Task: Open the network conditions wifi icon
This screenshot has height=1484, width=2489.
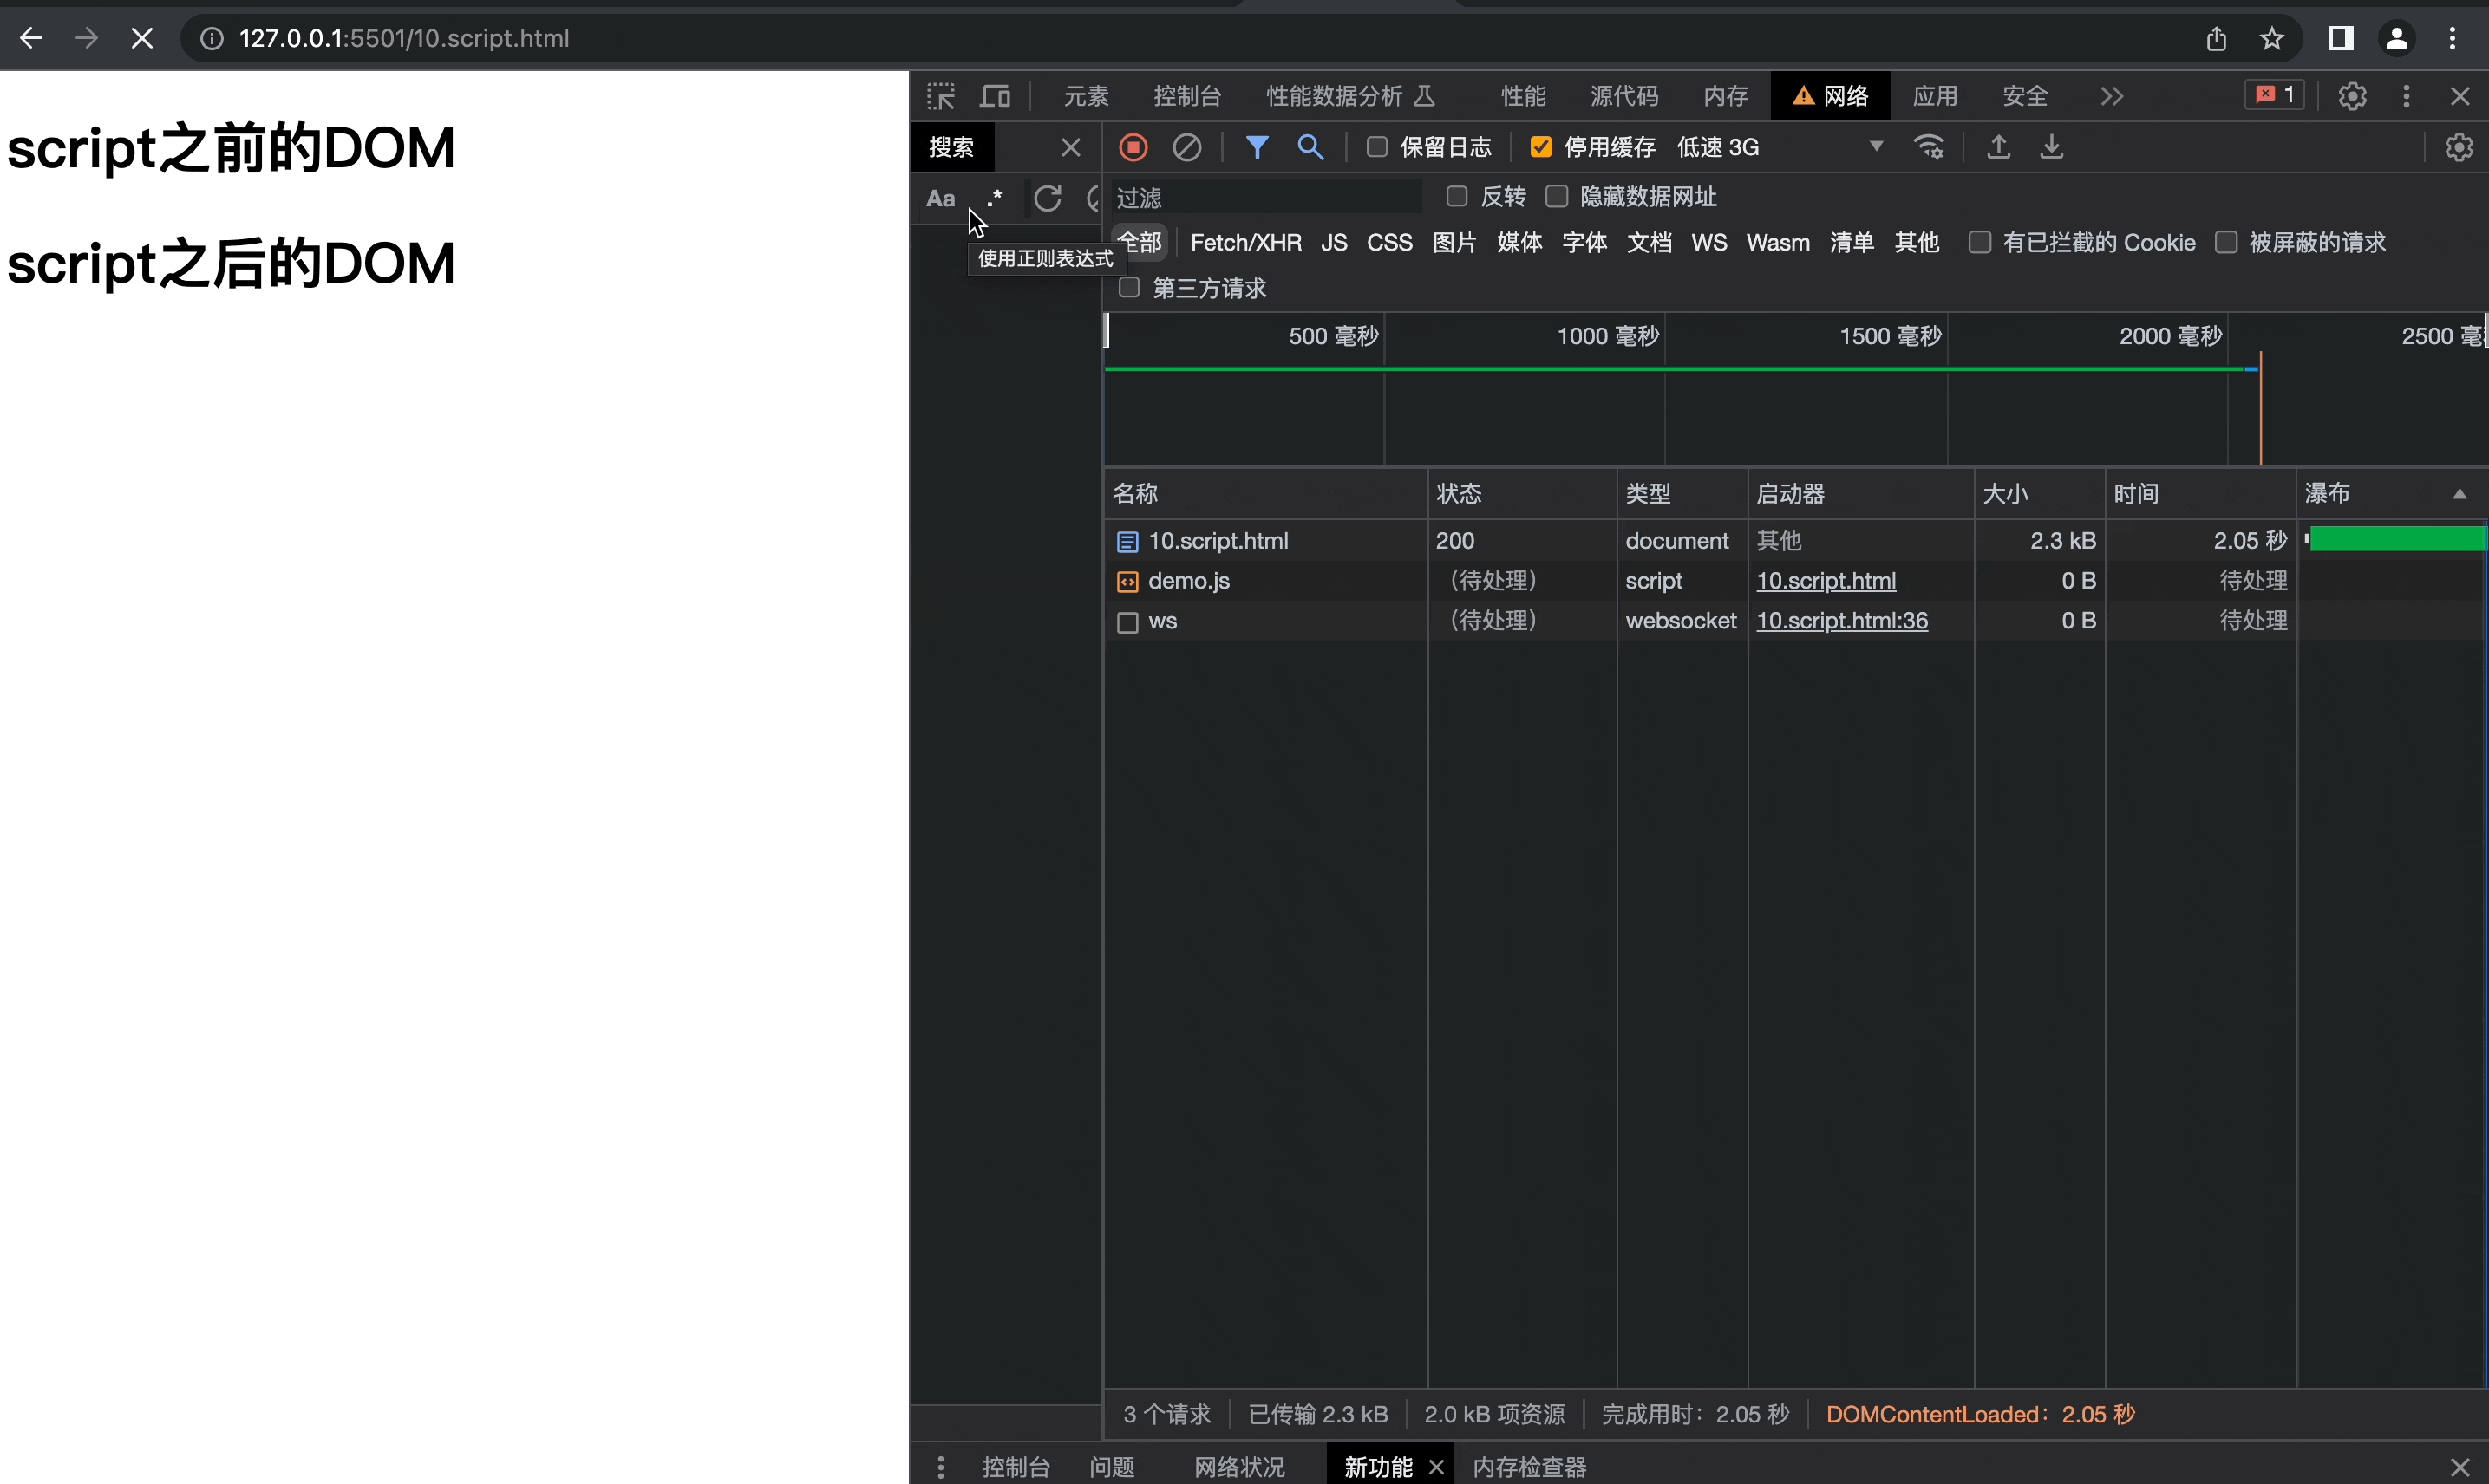Action: [1929, 147]
